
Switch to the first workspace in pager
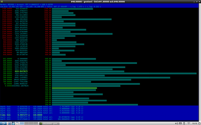click(22, 123)
